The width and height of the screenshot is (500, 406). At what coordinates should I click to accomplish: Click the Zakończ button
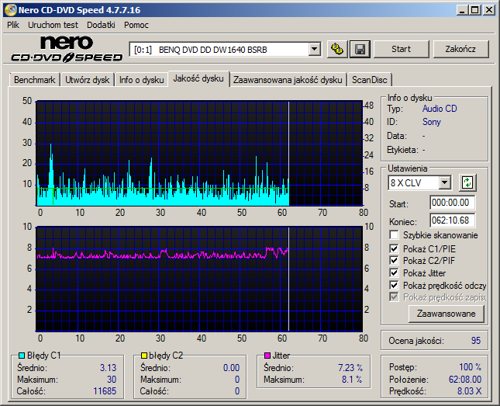pyautogui.click(x=460, y=49)
